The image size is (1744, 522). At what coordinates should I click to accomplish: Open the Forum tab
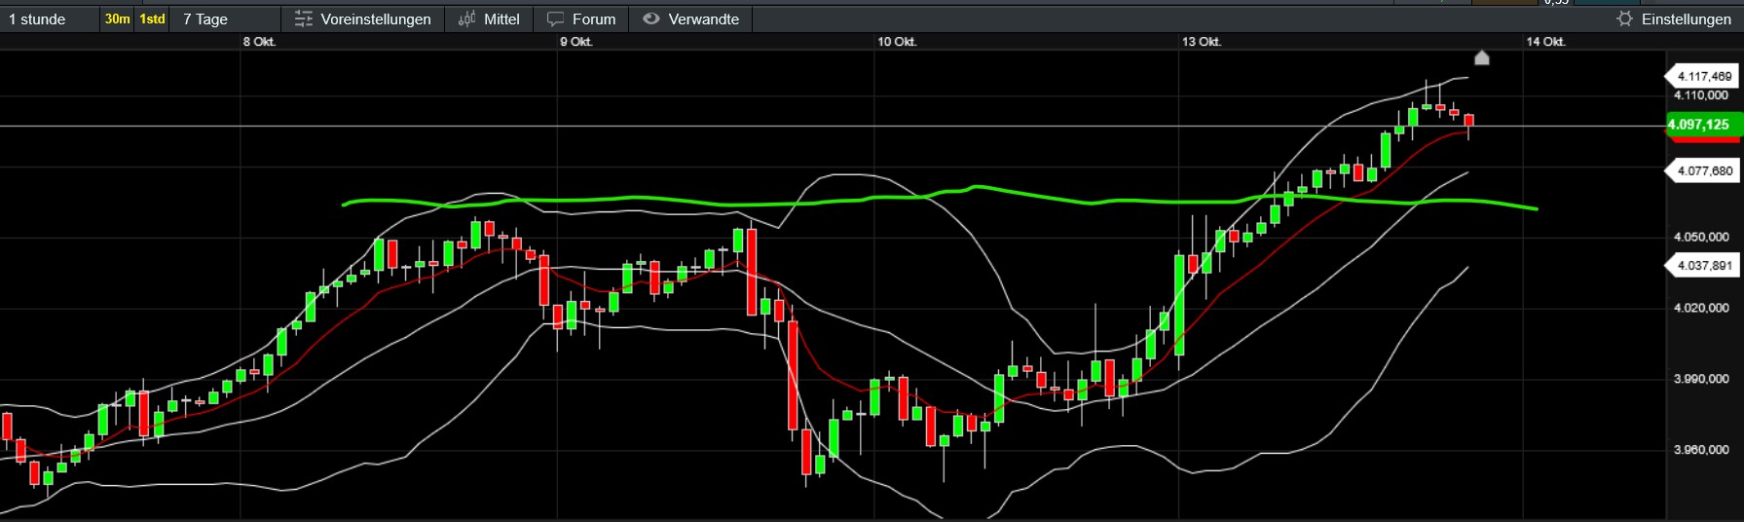[x=581, y=19]
